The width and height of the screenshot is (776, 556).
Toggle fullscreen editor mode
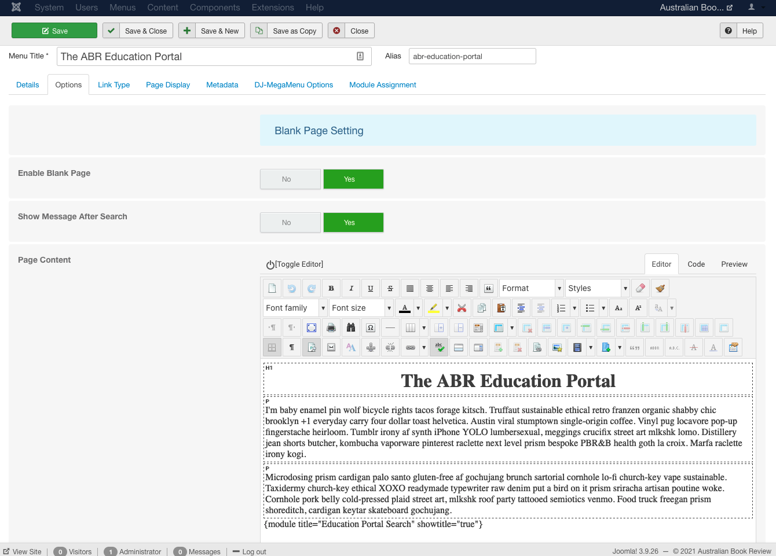tap(312, 327)
